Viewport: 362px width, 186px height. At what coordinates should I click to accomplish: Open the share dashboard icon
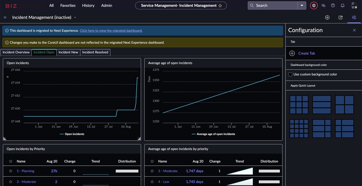[x=341, y=18]
